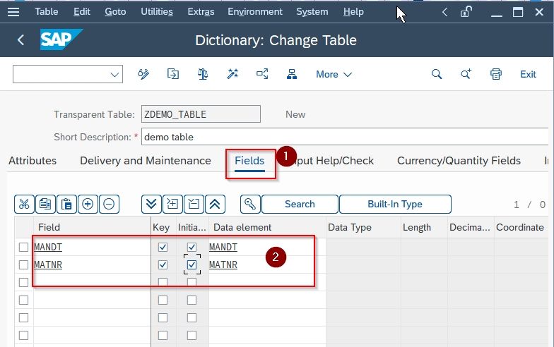Click the Transparent Table name field
The image size is (554, 347).
[201, 114]
